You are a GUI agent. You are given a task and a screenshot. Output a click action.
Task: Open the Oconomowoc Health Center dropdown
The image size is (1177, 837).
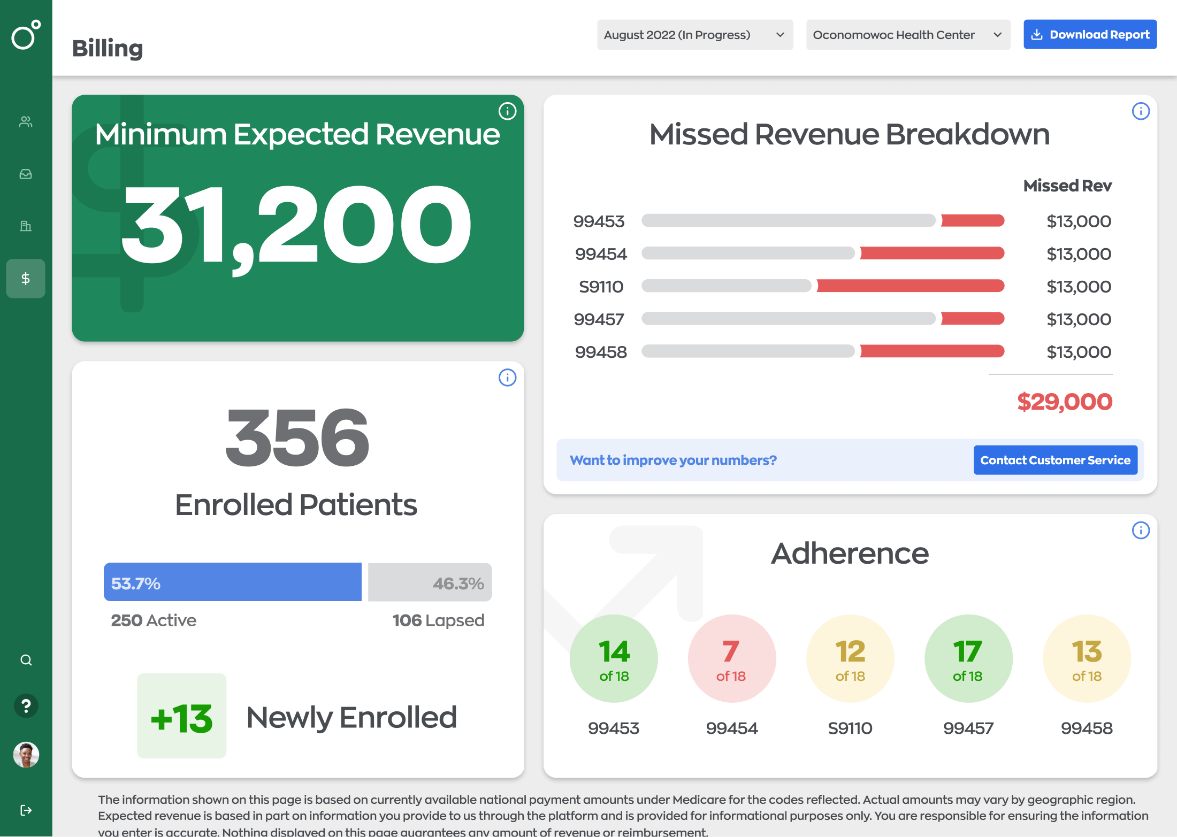tap(908, 35)
